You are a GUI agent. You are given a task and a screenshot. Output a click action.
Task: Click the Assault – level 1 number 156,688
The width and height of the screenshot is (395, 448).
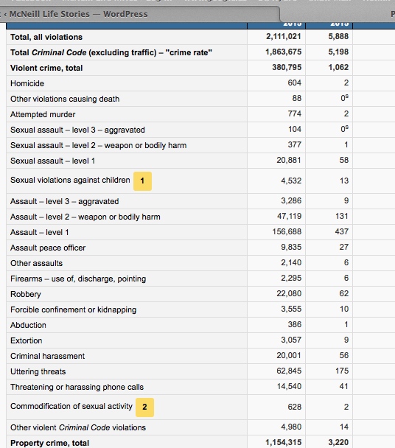287,231
